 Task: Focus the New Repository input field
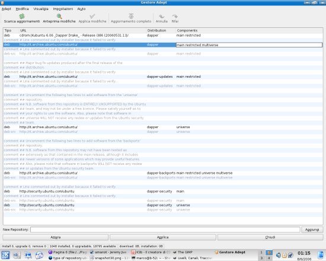pyautogui.click(x=165, y=230)
